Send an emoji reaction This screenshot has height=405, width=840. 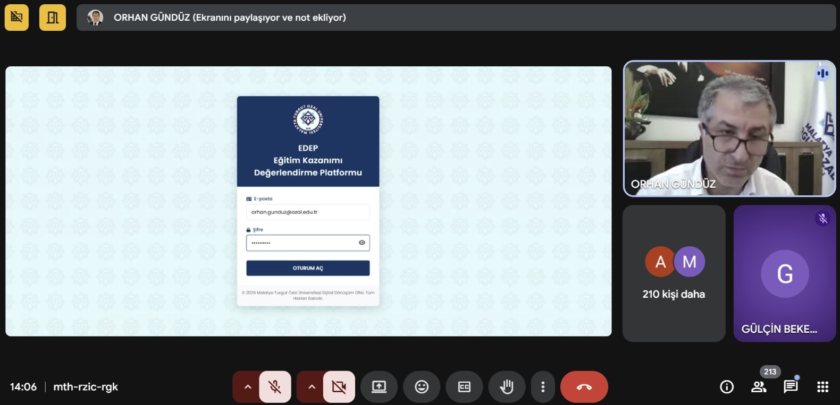[x=422, y=387]
